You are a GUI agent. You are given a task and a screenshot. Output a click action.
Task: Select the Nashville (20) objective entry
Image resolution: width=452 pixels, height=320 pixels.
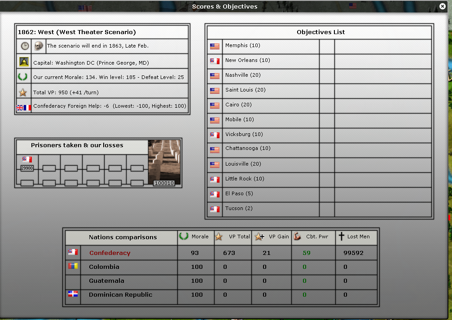click(242, 75)
